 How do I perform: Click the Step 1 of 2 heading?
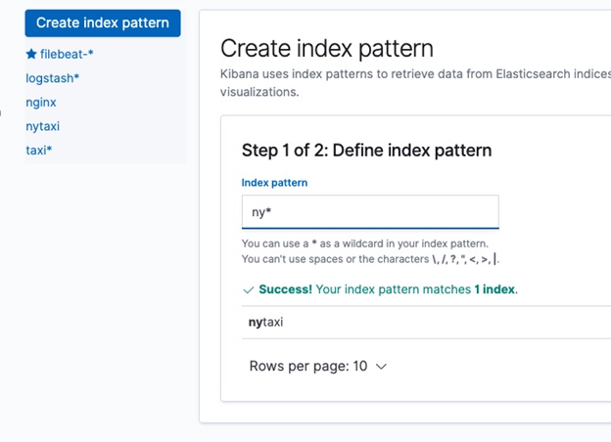[366, 151]
